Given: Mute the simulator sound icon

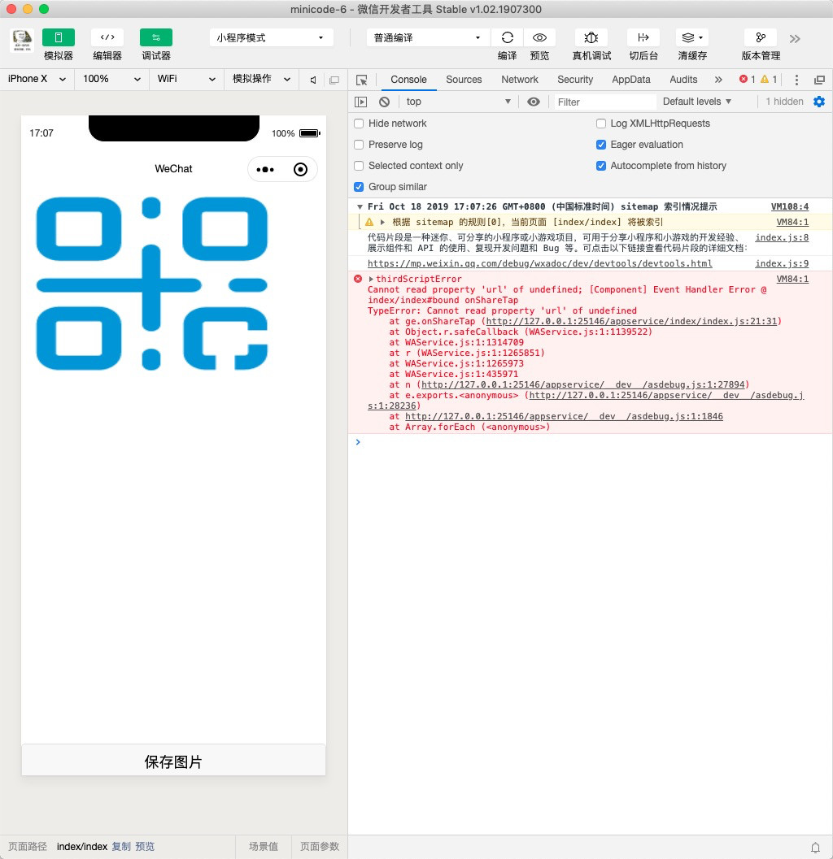Looking at the screenshot, I should pyautogui.click(x=313, y=80).
